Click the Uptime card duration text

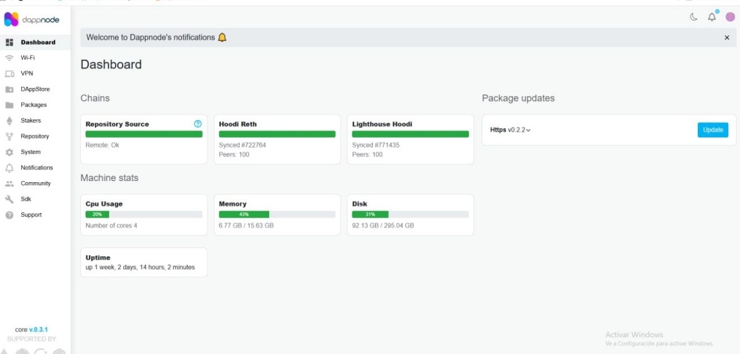pyautogui.click(x=140, y=267)
